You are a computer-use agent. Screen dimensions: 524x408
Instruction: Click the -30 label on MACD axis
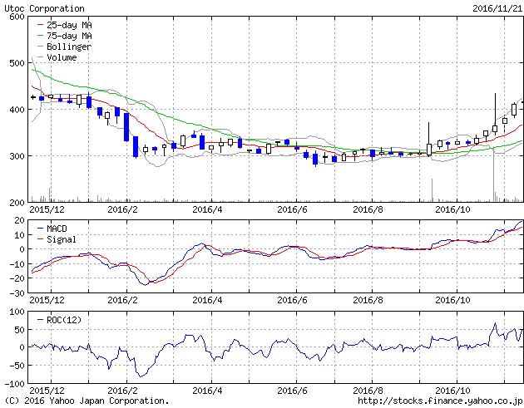pos(14,292)
